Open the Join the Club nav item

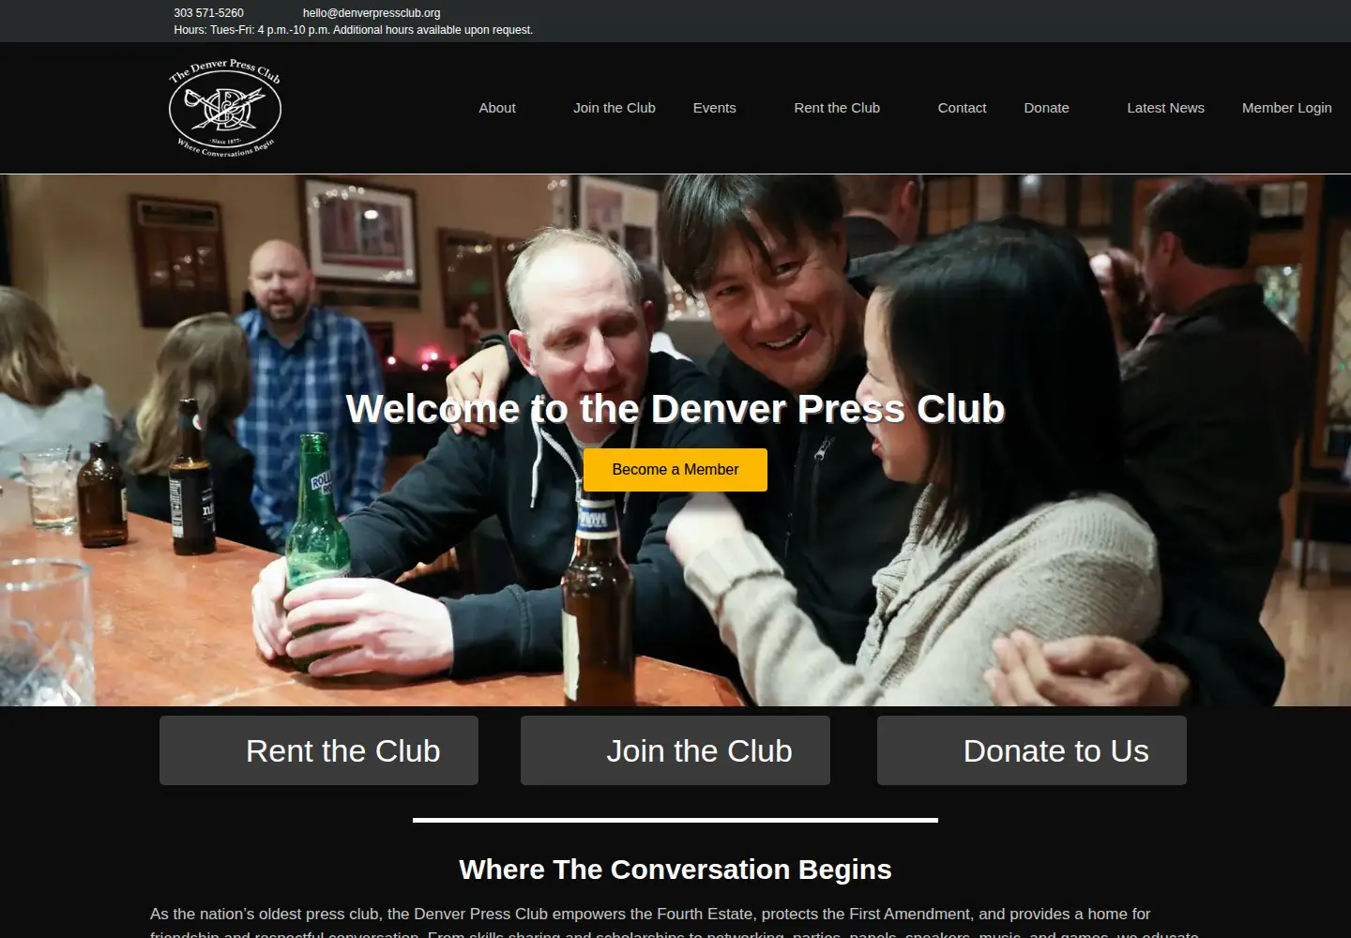(615, 108)
